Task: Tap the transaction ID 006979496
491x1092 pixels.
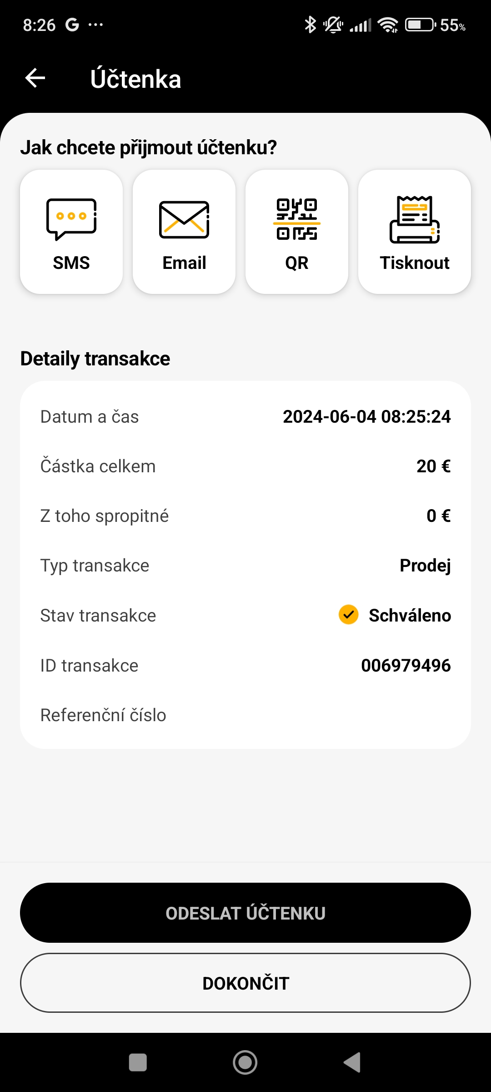Action: click(406, 666)
